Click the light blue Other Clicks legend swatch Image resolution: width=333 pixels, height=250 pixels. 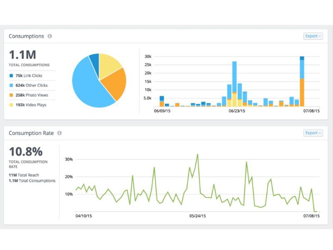(x=11, y=85)
